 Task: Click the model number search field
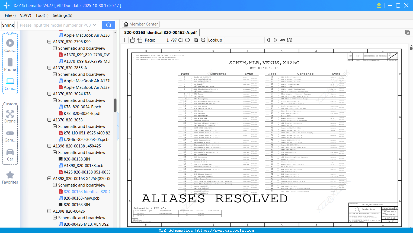(55, 25)
